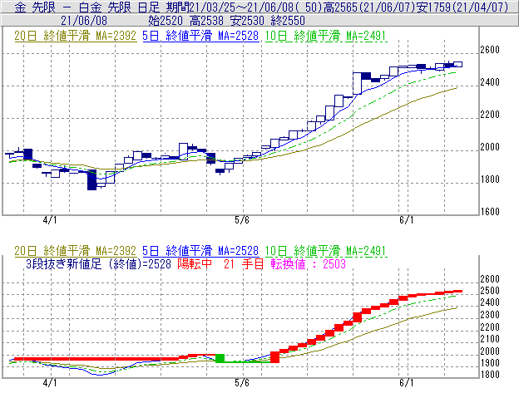519x393 pixels.
Task: Click the 2500 label on the three-line break axis
Action: 490,291
